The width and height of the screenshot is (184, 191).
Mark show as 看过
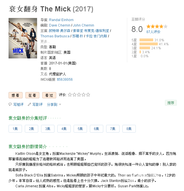pyautogui.click(x=49, y=95)
